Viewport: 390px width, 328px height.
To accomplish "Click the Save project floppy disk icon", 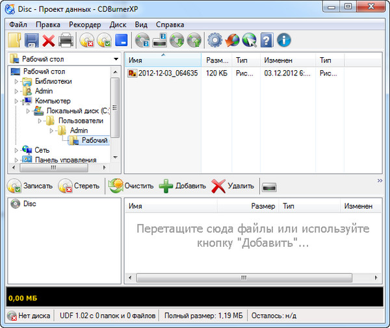I will 31,40.
